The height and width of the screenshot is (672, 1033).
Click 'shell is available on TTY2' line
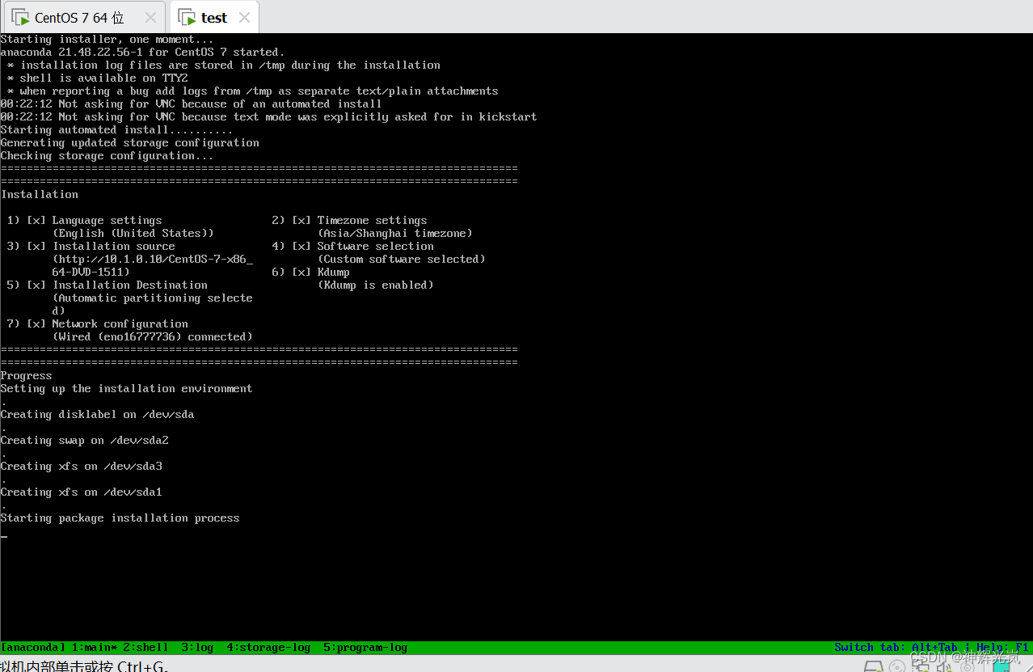click(103, 78)
